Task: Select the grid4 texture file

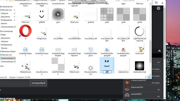Action: pos(123,14)
